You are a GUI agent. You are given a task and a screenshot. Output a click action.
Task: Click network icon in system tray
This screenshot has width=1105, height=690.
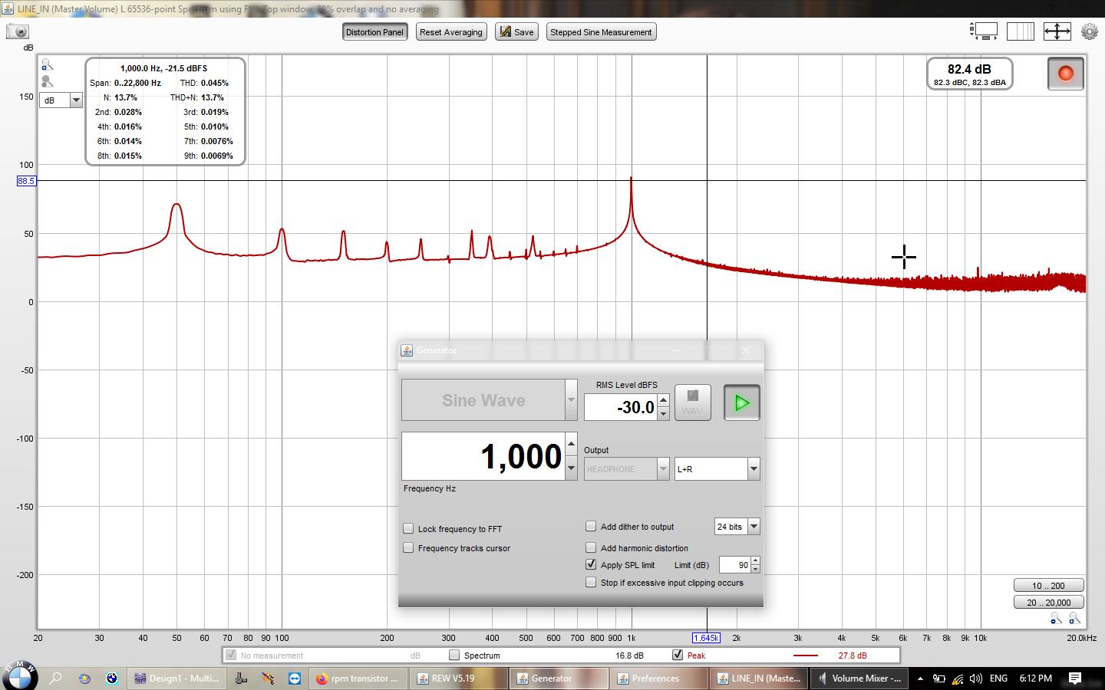(x=957, y=678)
